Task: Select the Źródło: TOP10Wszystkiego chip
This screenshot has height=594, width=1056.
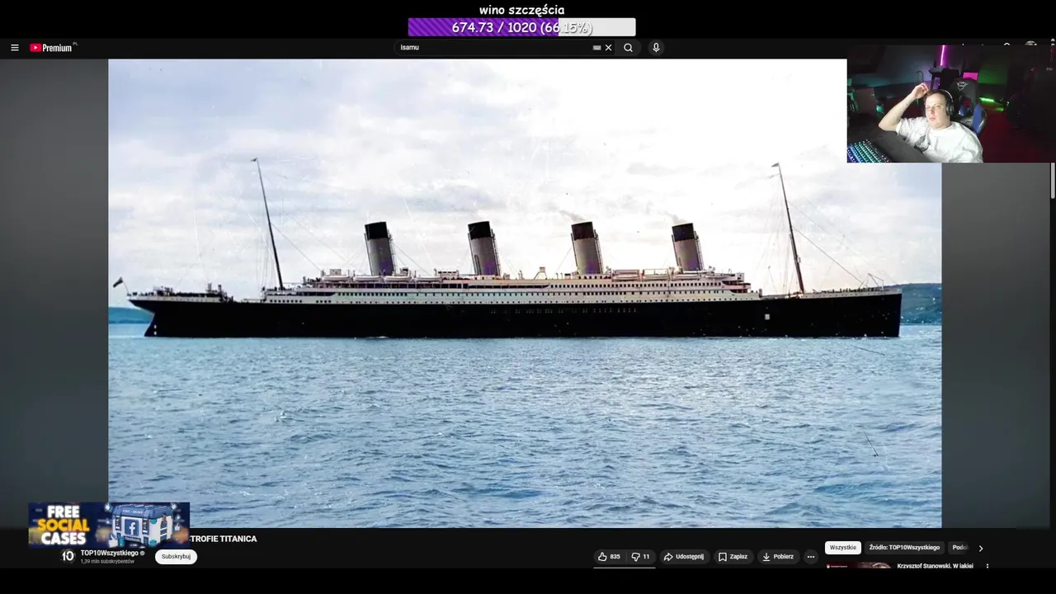Action: click(904, 548)
